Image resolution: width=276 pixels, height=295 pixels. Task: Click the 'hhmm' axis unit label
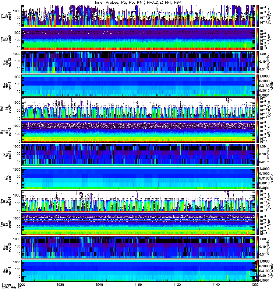coord(6,285)
